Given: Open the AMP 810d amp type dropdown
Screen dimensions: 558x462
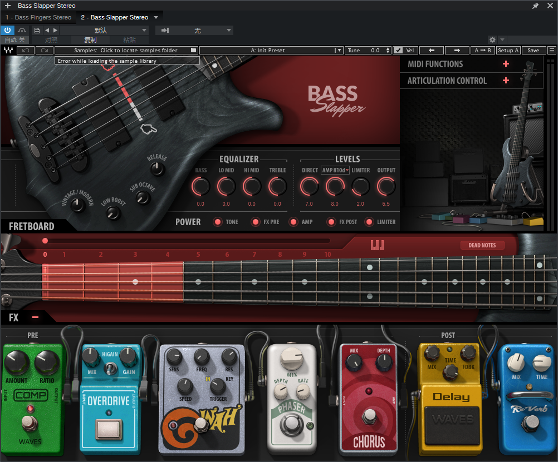Looking at the screenshot, I should click(x=335, y=170).
